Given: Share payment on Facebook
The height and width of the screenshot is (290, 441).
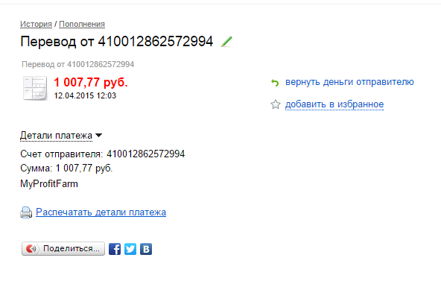Looking at the screenshot, I should click(115, 249).
